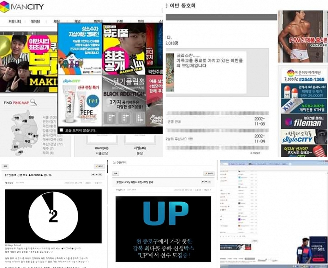This screenshot has width=328, height=268.
Task: Select slide 1 in main banner pager
Action: click(4, 33)
